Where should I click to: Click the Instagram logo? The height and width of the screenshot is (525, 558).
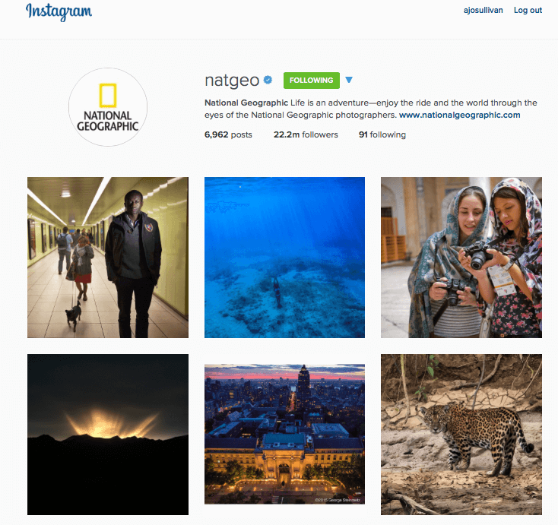(59, 11)
